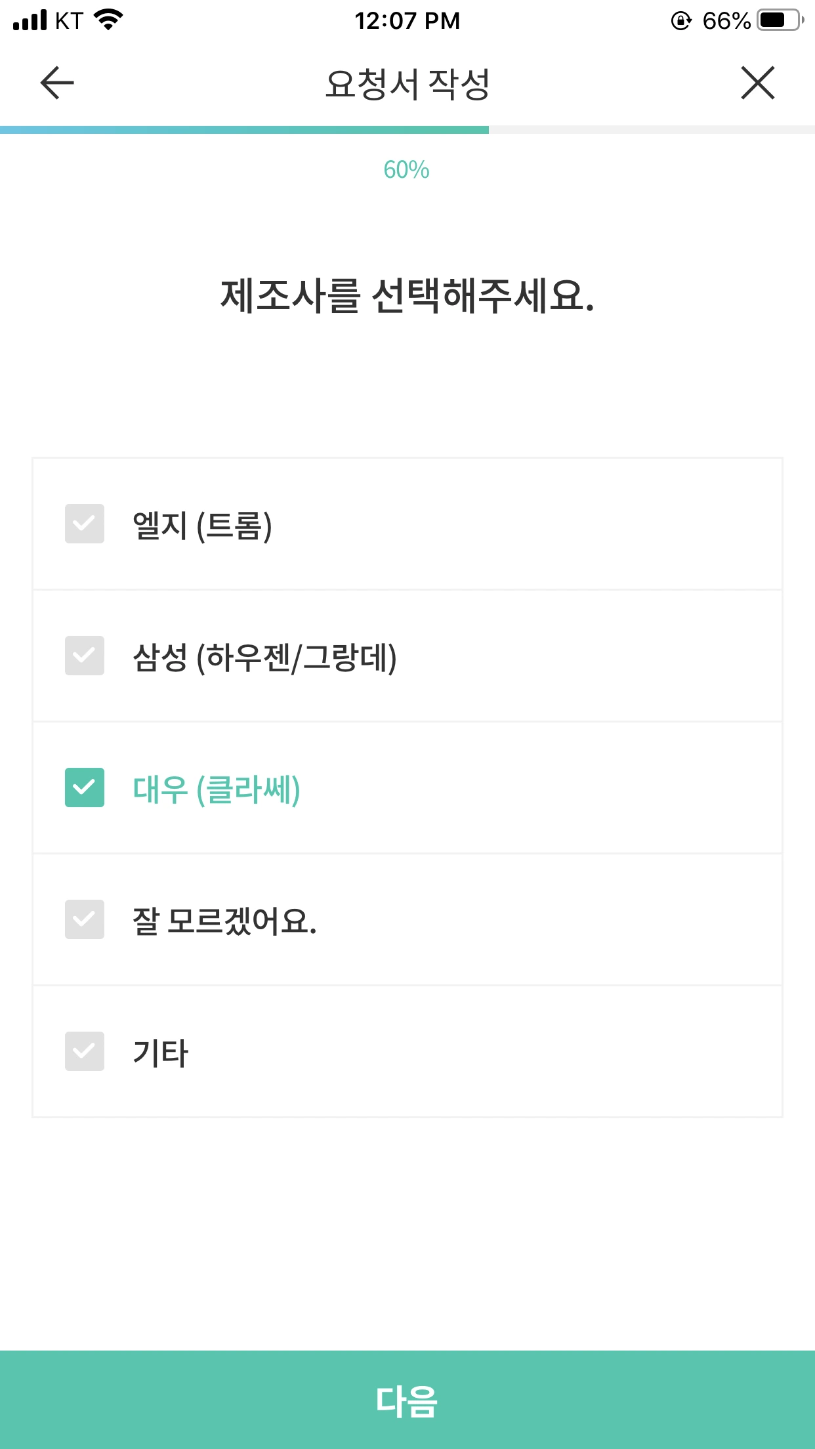
Task: Tap the 다음 button
Action: coord(407,1400)
